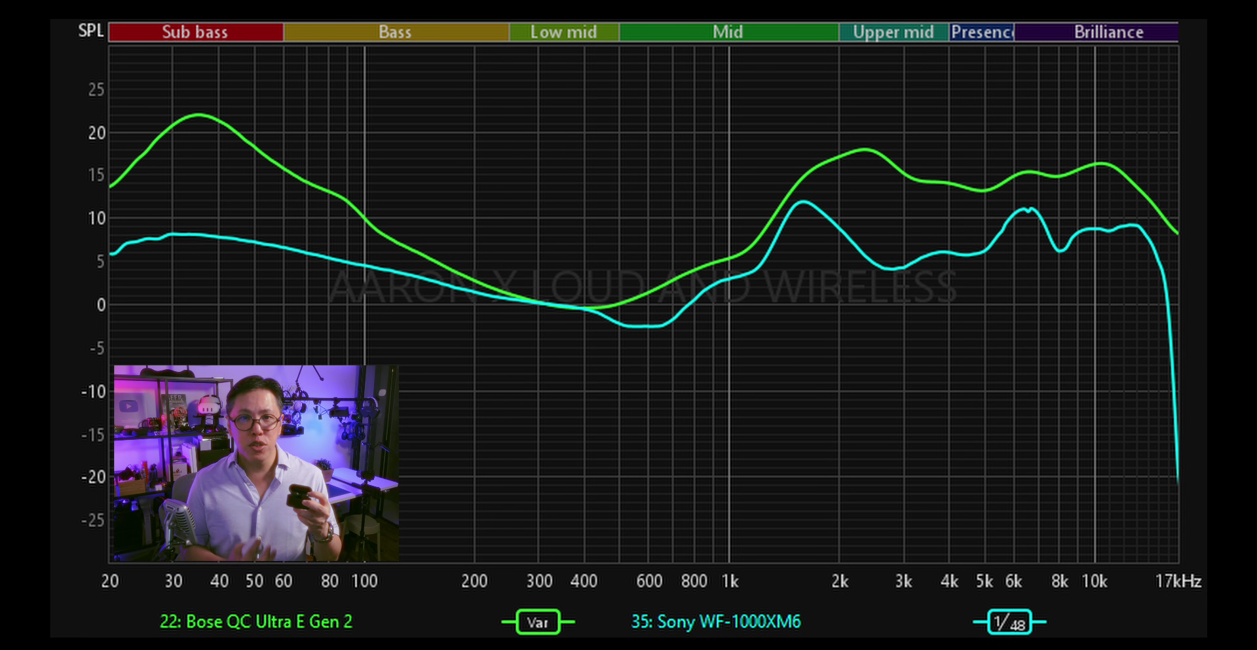Click the Sub bass frequency band label

[196, 32]
